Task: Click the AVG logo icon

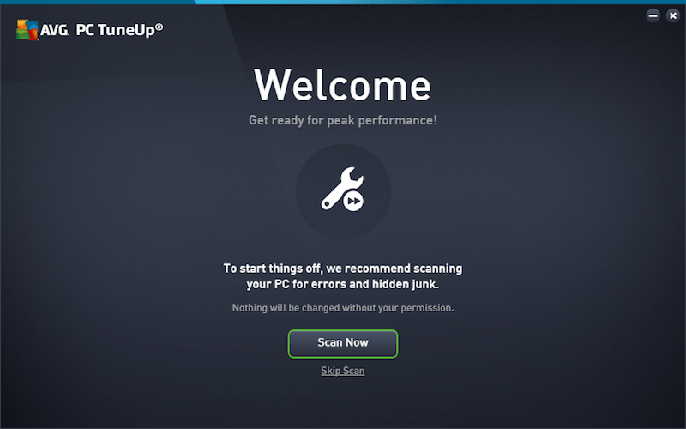Action: (x=27, y=30)
